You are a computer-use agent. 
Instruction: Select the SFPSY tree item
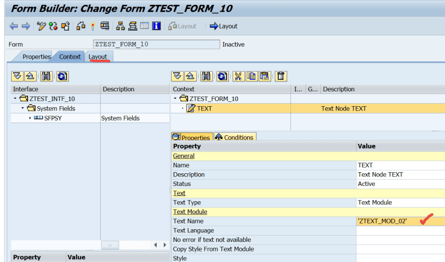click(x=53, y=118)
